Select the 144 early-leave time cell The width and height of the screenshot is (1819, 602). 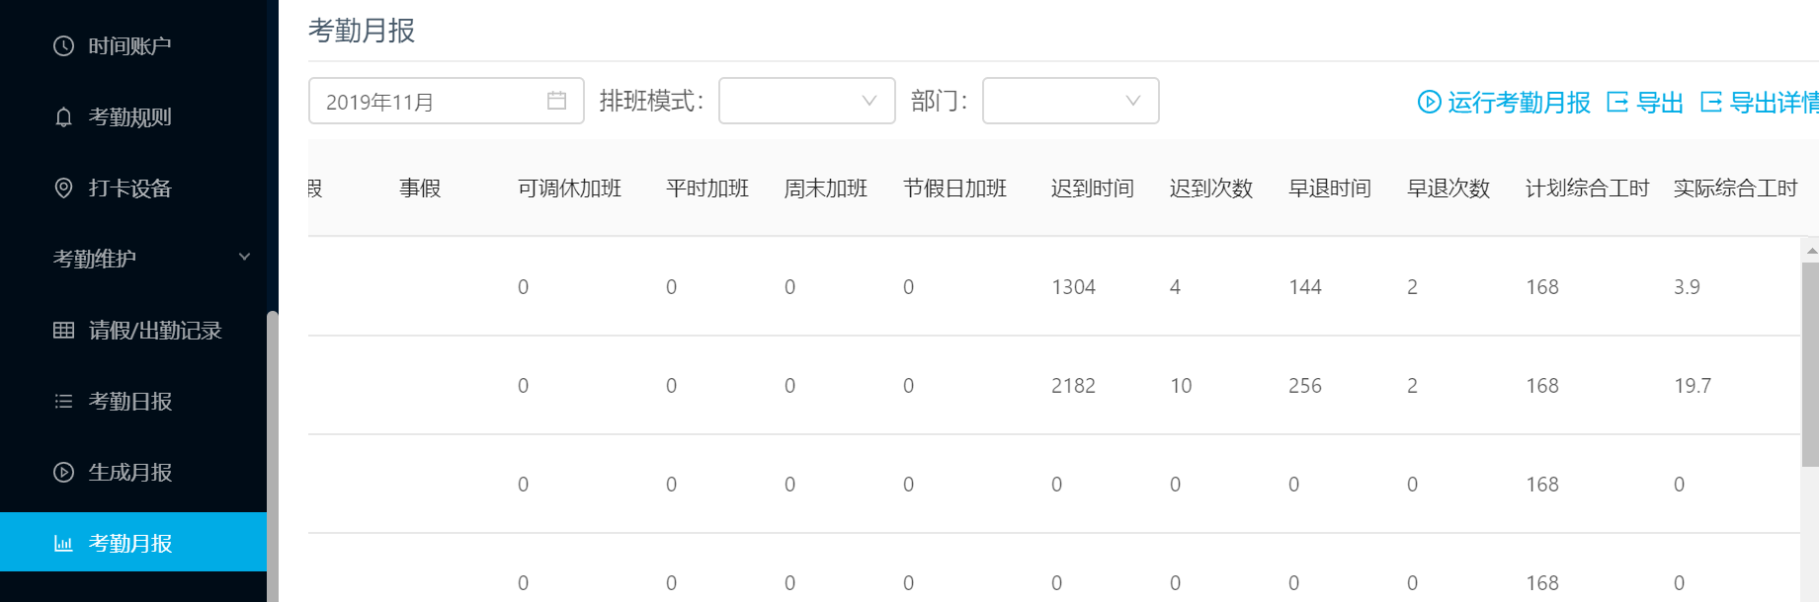[x=1305, y=287]
